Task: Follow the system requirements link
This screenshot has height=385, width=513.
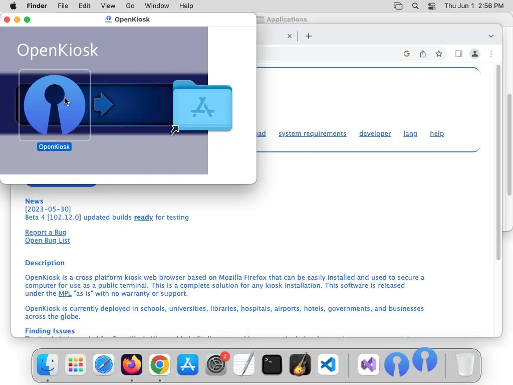Action: point(312,133)
